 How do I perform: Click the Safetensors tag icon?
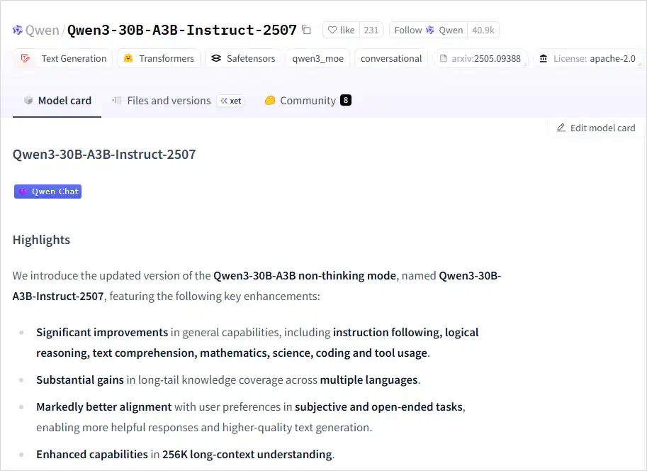(216, 58)
